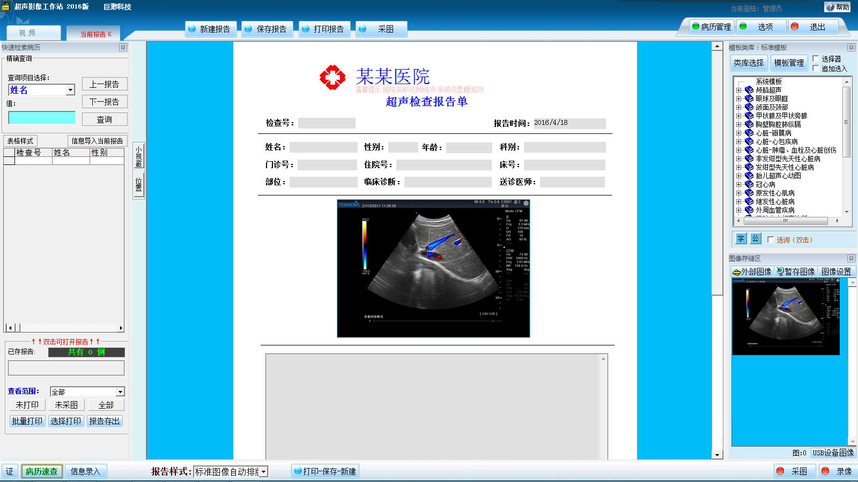Go to next report with 下一报告

[x=105, y=102]
